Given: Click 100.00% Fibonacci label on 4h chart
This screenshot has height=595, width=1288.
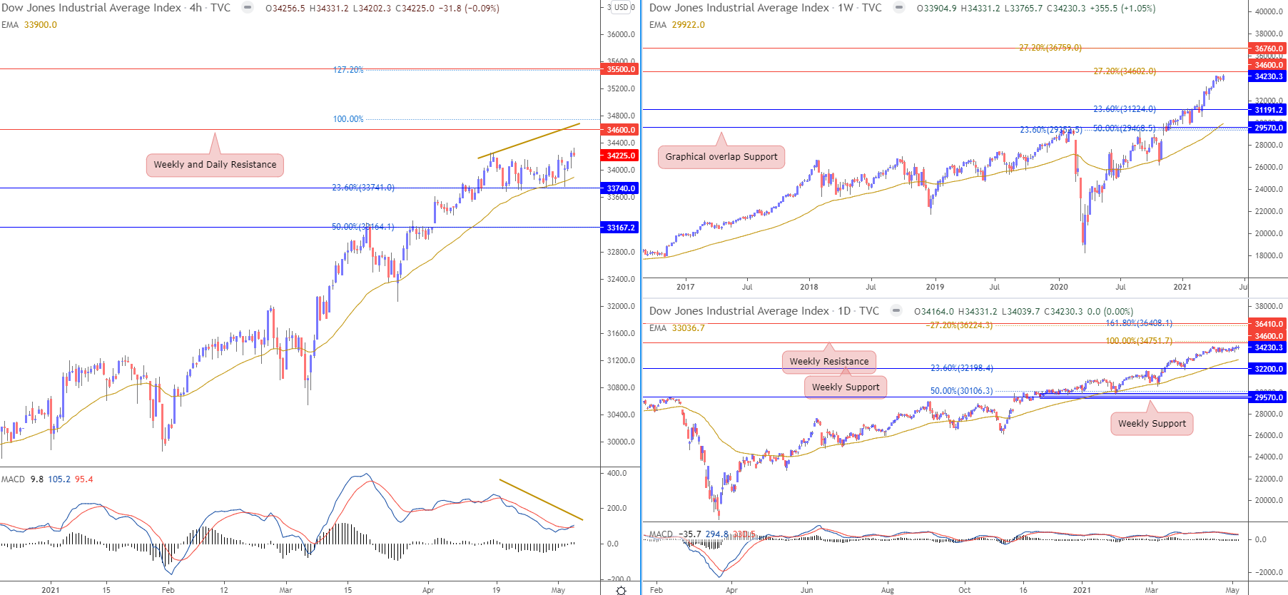Looking at the screenshot, I should [x=348, y=119].
